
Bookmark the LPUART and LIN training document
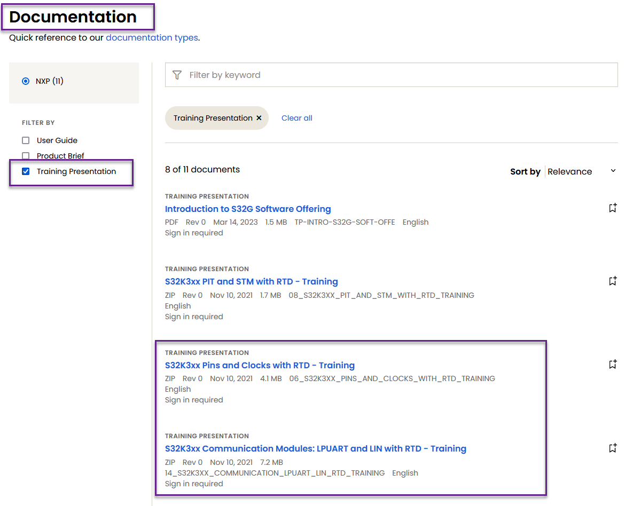coord(612,448)
